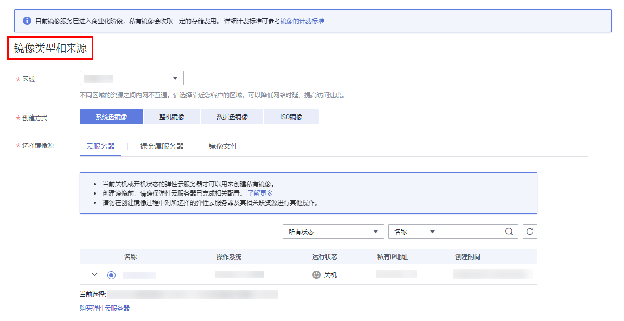
Task: Click the server name search input field
Action: 471,232
